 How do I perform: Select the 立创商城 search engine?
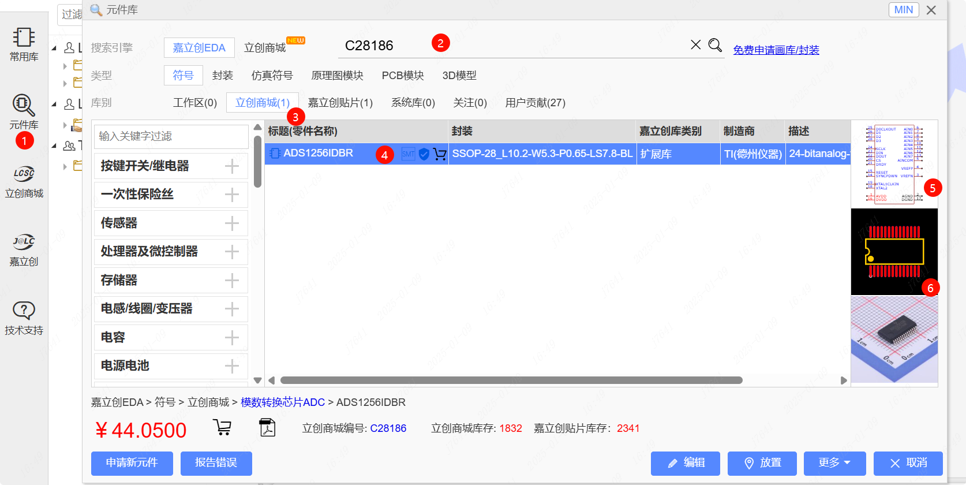click(x=265, y=48)
